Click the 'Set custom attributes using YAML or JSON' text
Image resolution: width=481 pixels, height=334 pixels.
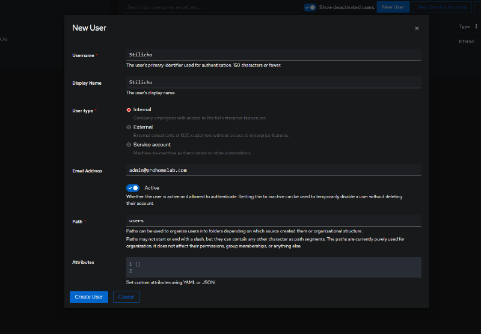tap(171, 282)
